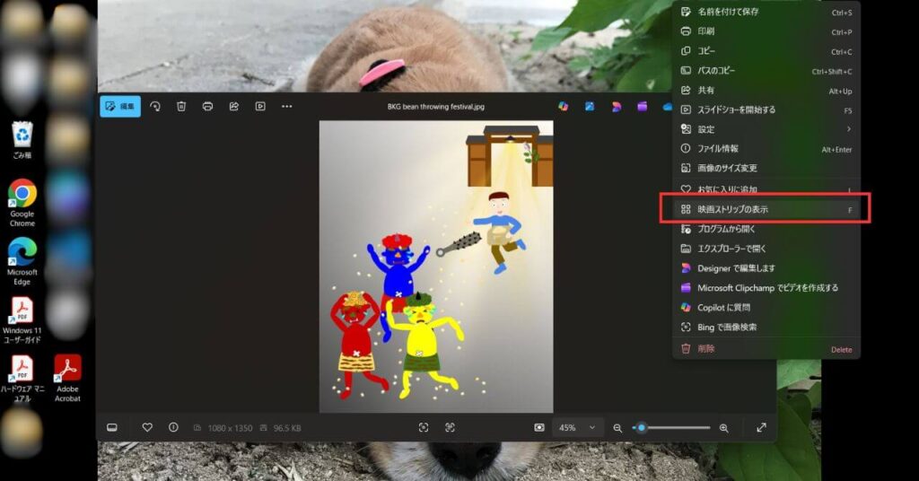919x481 pixels.
Task: Toggle the filmstrip icon in the bottom-left corner
Action: point(112,428)
